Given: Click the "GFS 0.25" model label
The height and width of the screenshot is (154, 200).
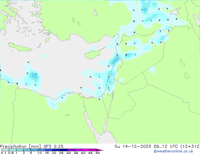Looking at the screenshot, I should [x=53, y=146].
